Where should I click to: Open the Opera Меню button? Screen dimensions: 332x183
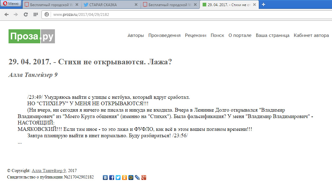coord(11,4)
